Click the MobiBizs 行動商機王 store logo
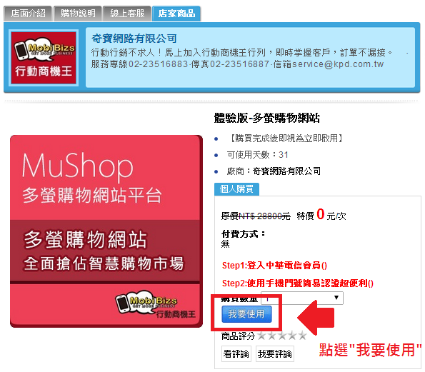Screen dimensions: 425x372 coord(44,58)
